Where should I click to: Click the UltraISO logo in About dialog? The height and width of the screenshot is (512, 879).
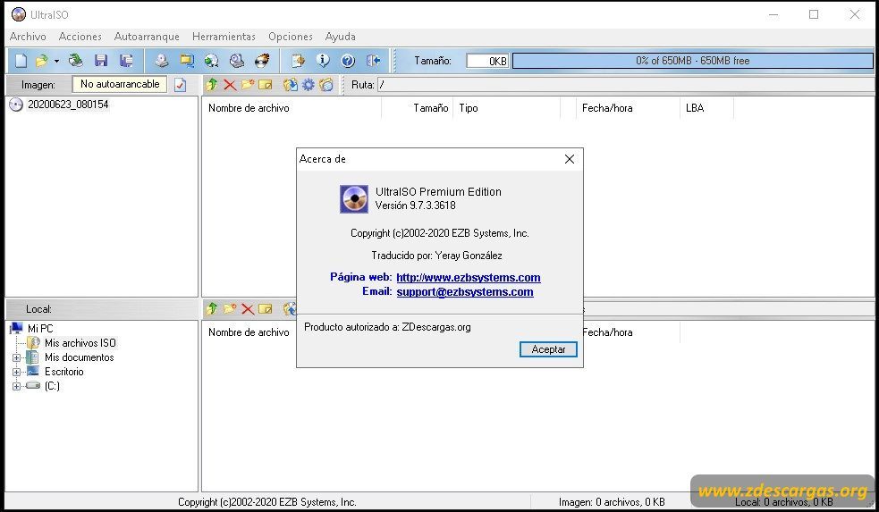(354, 199)
